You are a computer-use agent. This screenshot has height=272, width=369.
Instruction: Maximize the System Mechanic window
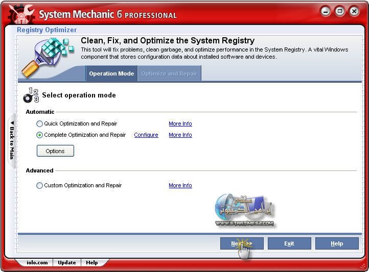[x=339, y=11]
